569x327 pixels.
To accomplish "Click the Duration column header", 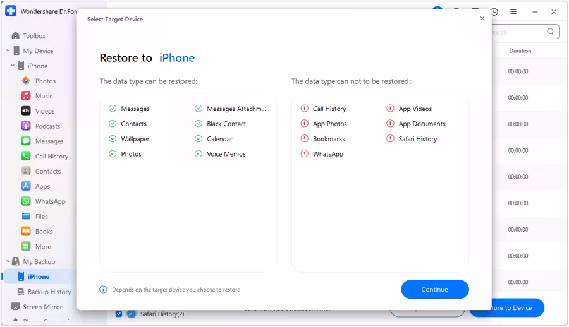I will (520, 51).
